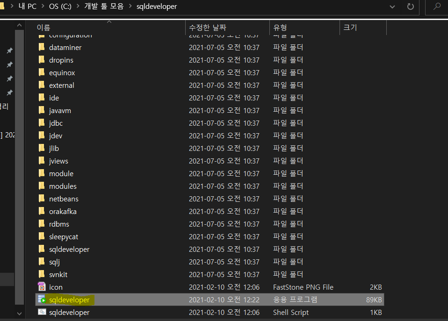
Task: Click the 2KB size of the icon file
Action: 376,287
